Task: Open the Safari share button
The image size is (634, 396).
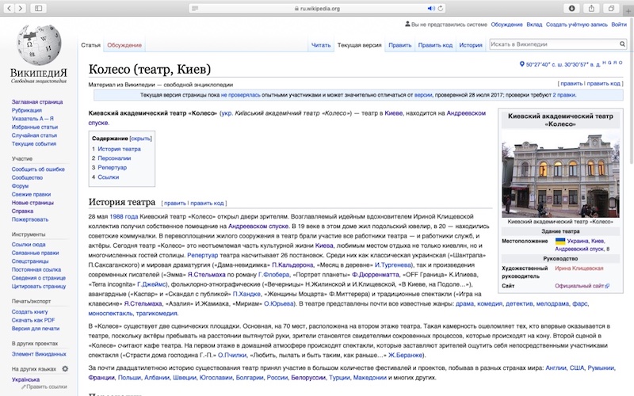Action: 591,8
